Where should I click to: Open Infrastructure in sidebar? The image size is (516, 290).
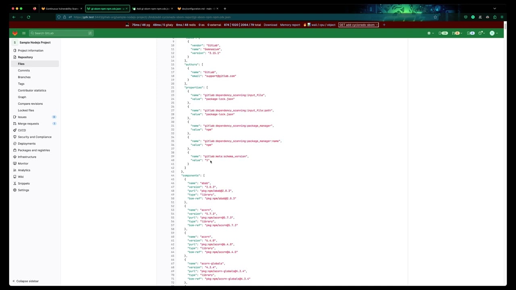(x=35, y=157)
